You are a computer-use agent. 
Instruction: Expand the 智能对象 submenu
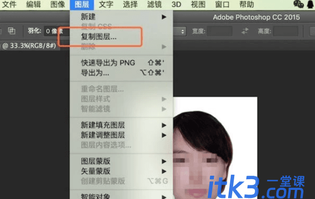pos(121,196)
